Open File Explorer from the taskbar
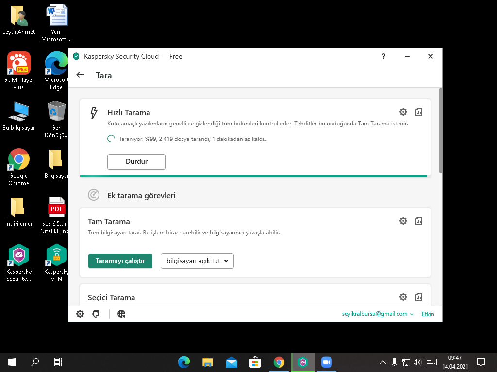The height and width of the screenshot is (372, 497). point(208,362)
